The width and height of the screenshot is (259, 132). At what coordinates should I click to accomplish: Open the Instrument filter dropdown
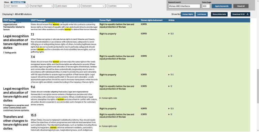[x=93, y=6]
